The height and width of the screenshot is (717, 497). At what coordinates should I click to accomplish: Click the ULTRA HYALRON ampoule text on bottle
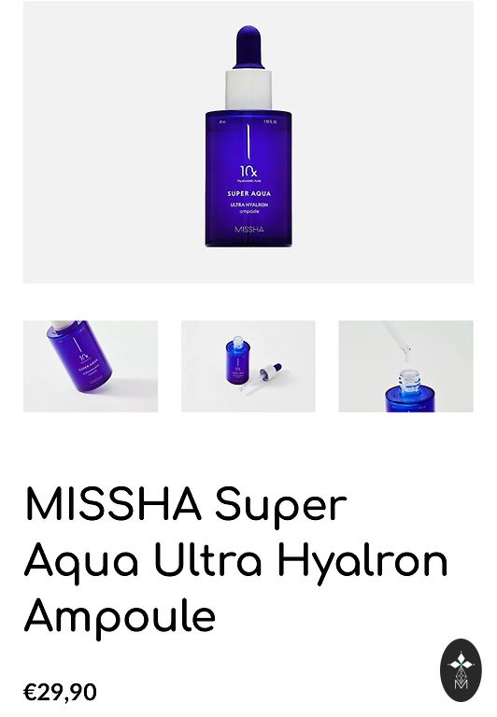(248, 208)
